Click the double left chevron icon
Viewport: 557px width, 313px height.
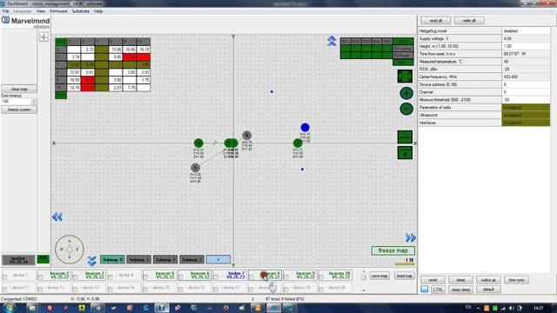click(57, 216)
